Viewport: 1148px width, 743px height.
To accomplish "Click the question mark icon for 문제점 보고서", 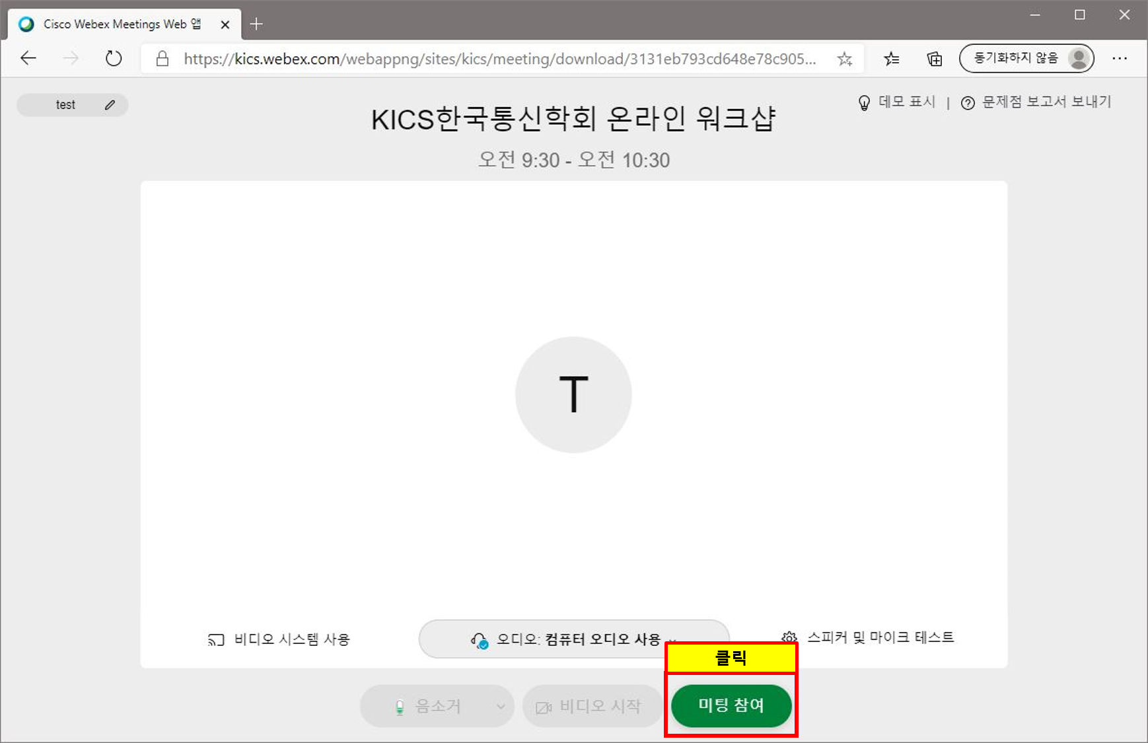I will [x=968, y=103].
